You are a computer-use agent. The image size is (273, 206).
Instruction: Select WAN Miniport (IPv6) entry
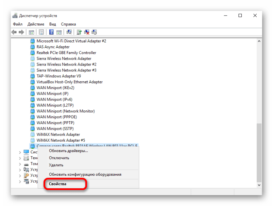54,99
